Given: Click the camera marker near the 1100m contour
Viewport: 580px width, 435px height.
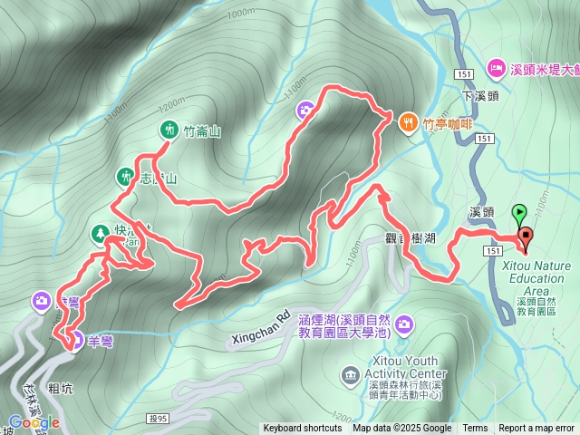Looking at the screenshot, I should click(x=305, y=111).
